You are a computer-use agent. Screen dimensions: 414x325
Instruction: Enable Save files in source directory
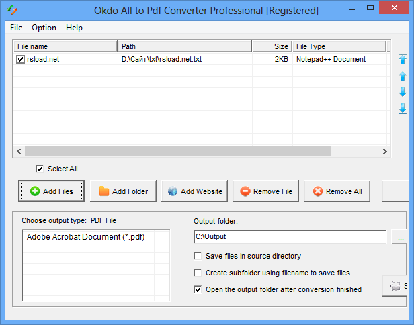click(x=198, y=256)
